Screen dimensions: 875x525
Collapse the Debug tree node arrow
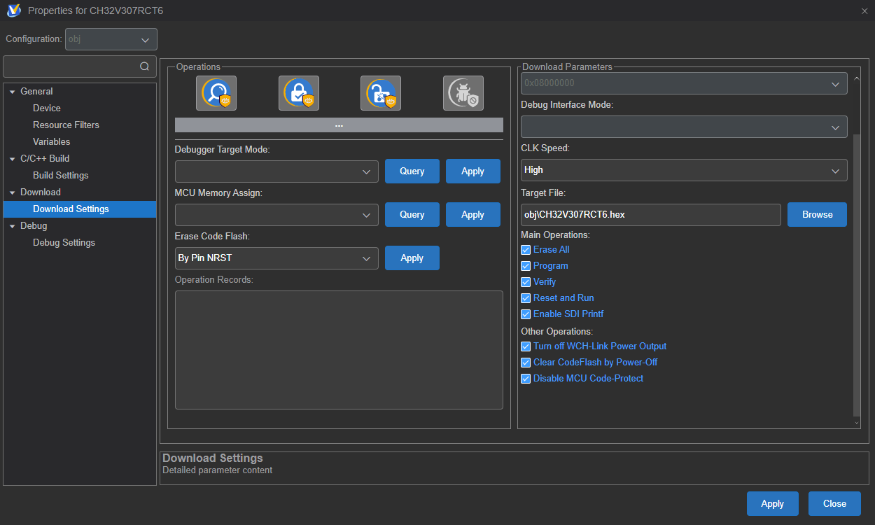point(13,226)
